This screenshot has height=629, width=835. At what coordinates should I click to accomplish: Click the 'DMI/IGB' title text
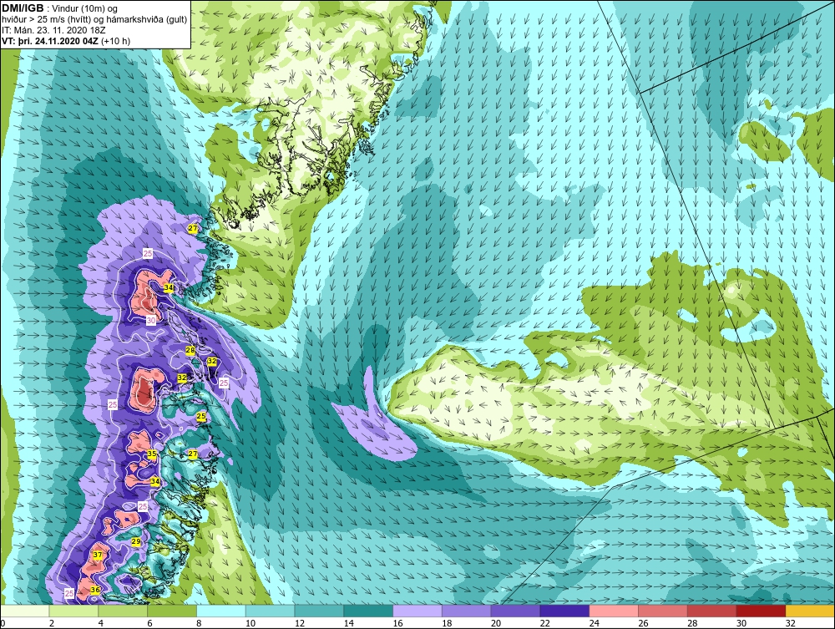tap(23, 8)
